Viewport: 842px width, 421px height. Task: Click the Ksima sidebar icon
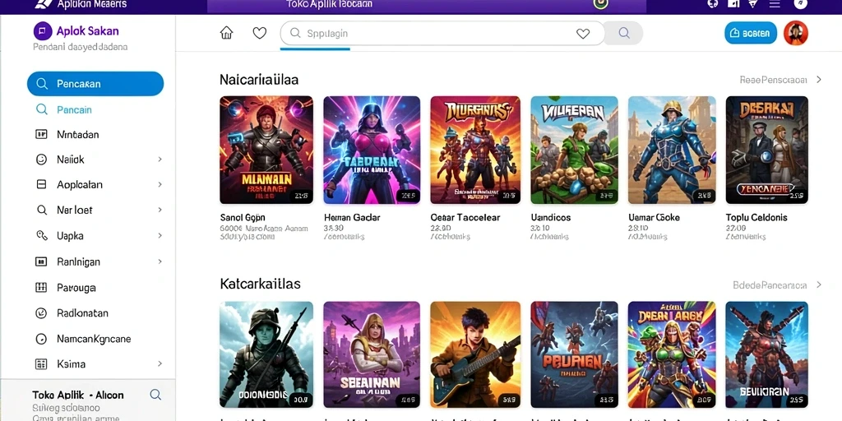coord(41,364)
